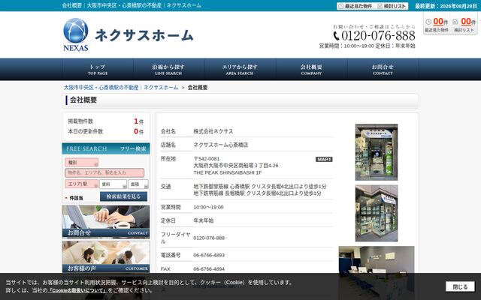
Task: Click the ネクサスホーム header title logo
Action: click(x=144, y=35)
